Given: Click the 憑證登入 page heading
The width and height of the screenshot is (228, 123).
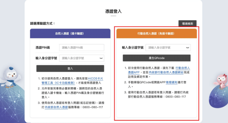Looking at the screenshot, I should click(x=113, y=11).
